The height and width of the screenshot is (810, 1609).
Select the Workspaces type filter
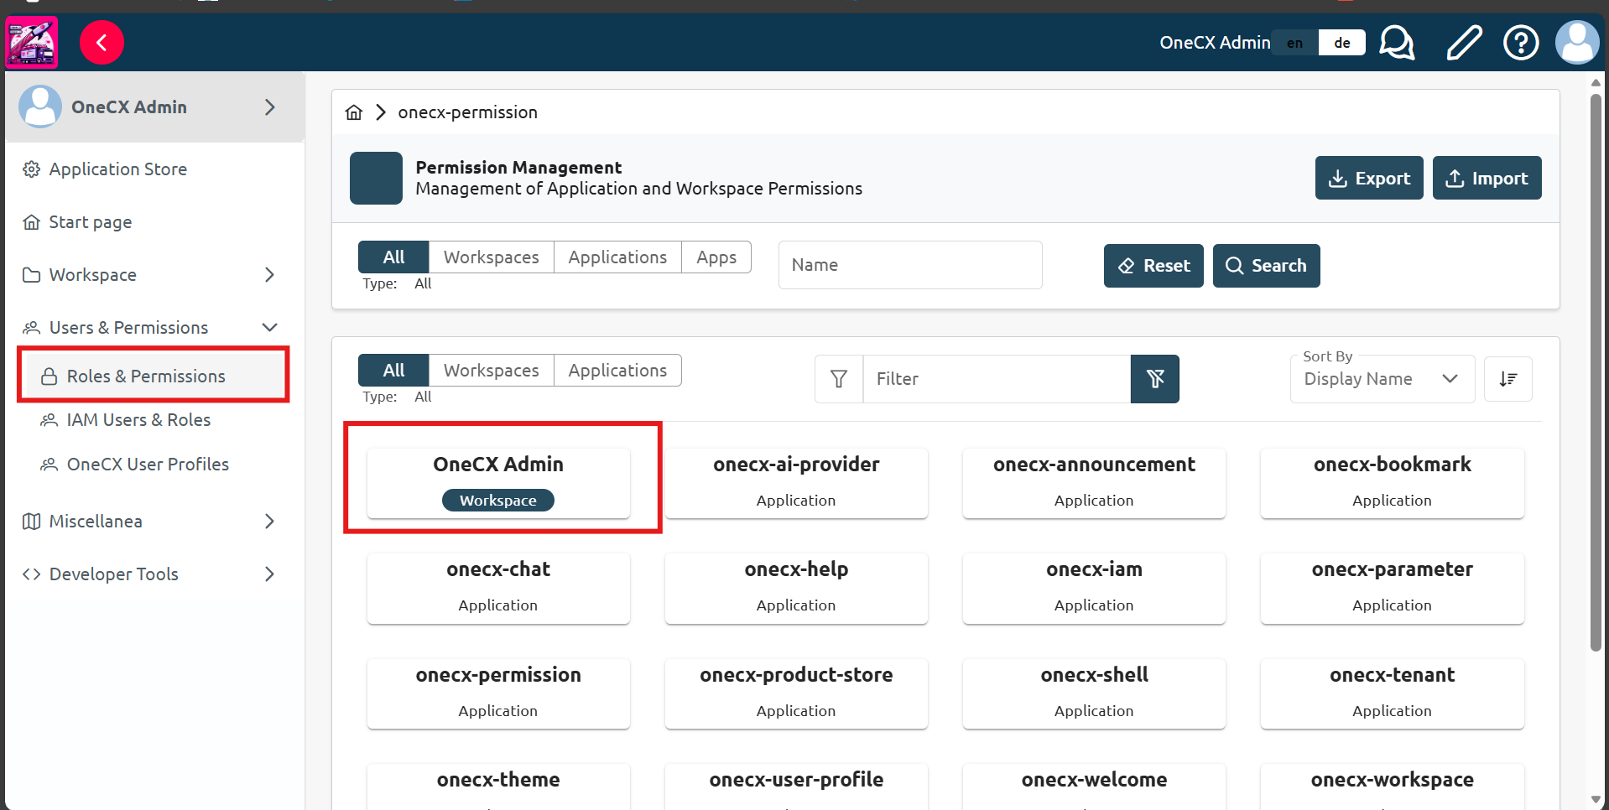tap(491, 257)
